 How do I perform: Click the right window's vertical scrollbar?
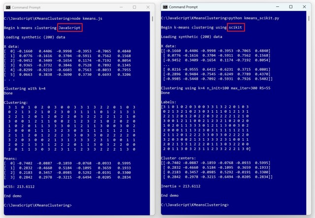click(x=312, y=20)
